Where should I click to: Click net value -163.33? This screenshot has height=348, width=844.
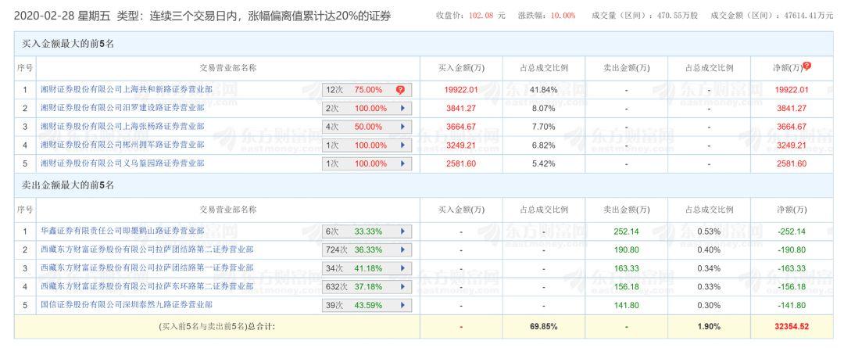[792, 268]
